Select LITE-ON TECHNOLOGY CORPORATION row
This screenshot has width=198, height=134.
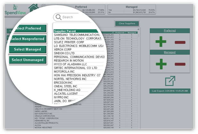(78, 38)
